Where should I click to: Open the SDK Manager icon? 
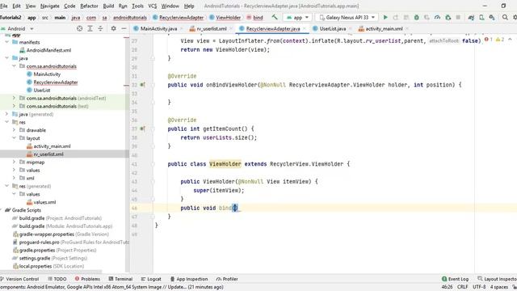[492, 17]
